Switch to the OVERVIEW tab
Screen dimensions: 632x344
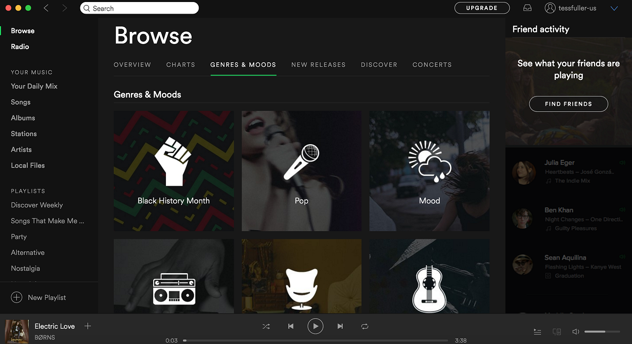point(132,65)
